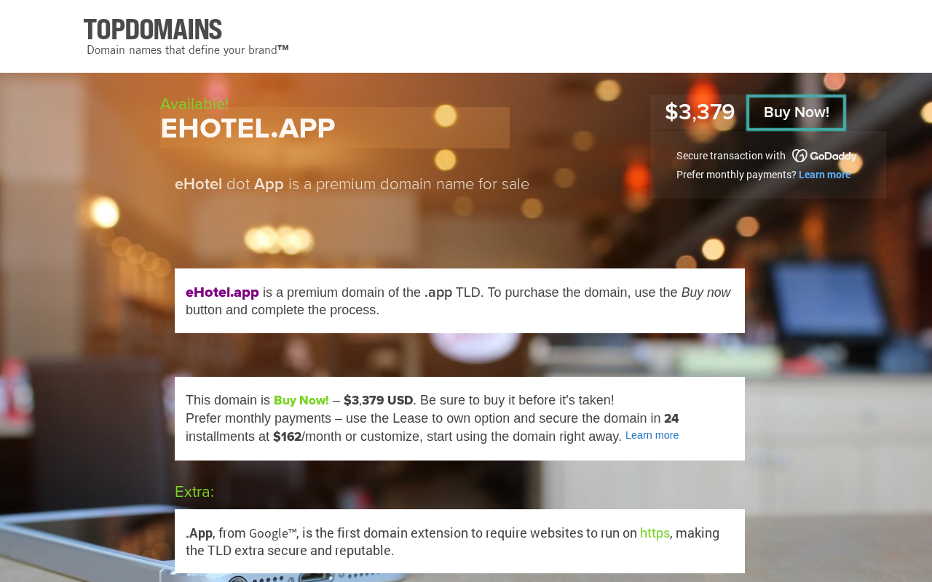Hit the Buy Now! button beside the price
Viewport: 932px width, 582px height.
click(796, 113)
